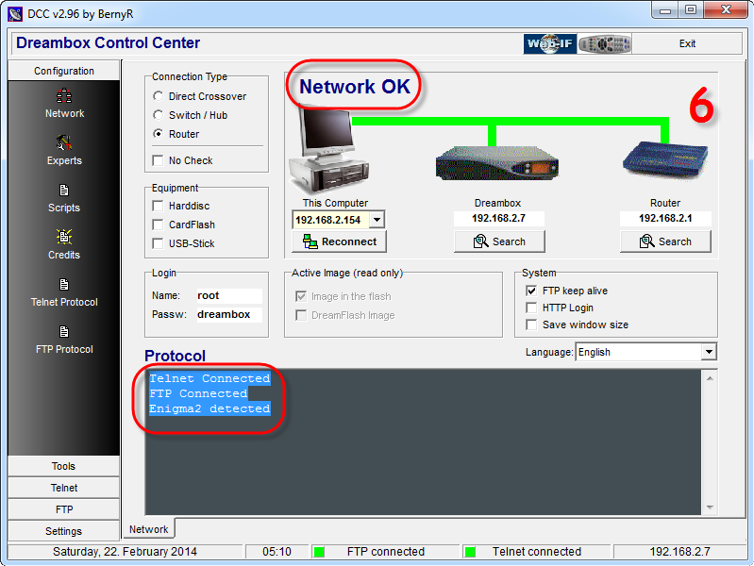754x566 pixels.
Task: Toggle FTP keep alive checkbox
Action: (531, 291)
